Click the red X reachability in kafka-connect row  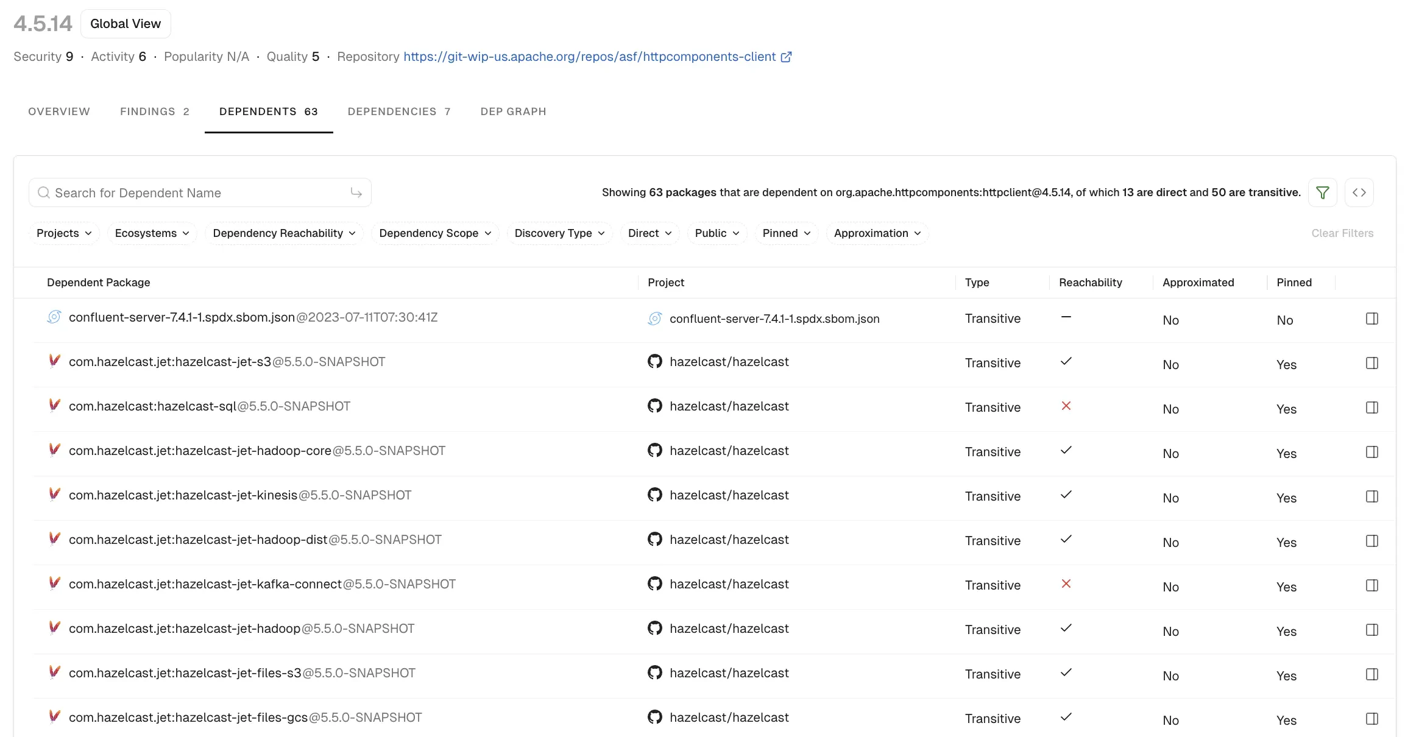[x=1066, y=584]
